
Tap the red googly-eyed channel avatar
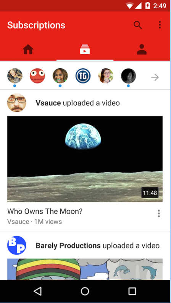[x=37, y=76]
